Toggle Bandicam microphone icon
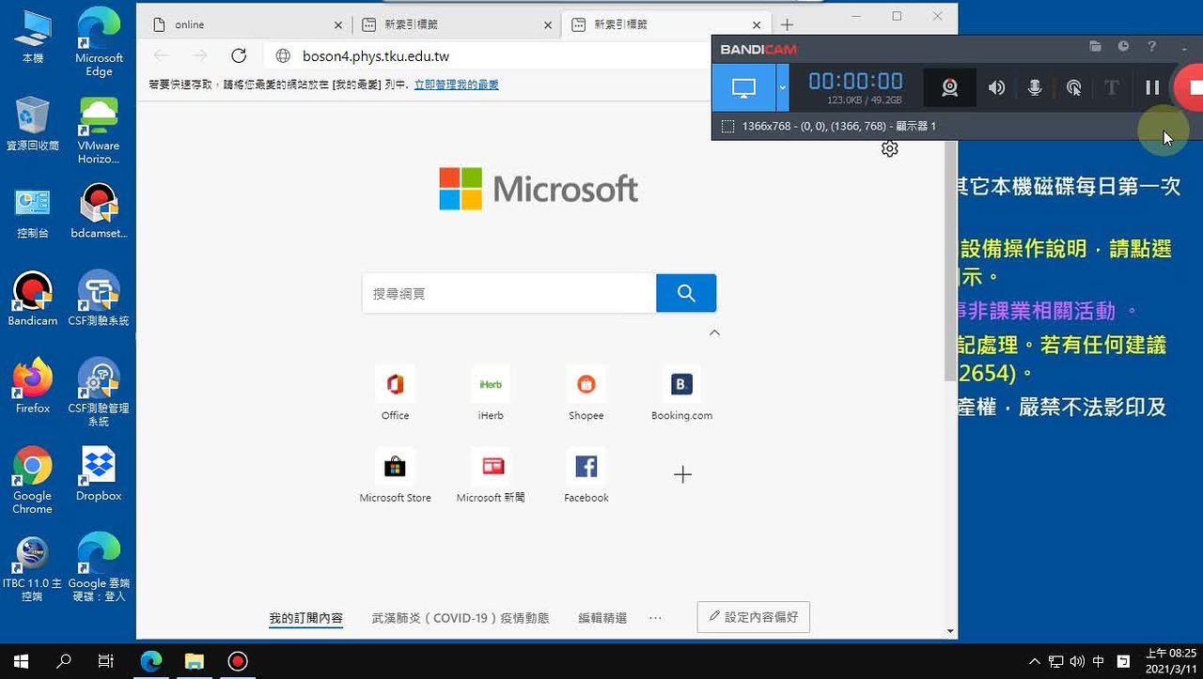Screen dimensions: 1203x679 1035,87
